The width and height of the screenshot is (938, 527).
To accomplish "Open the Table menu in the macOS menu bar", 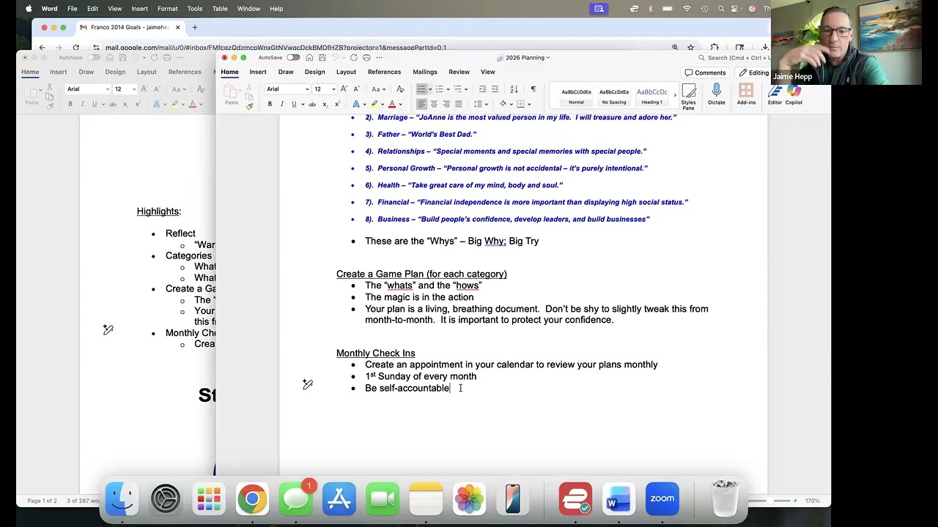I will (x=220, y=9).
